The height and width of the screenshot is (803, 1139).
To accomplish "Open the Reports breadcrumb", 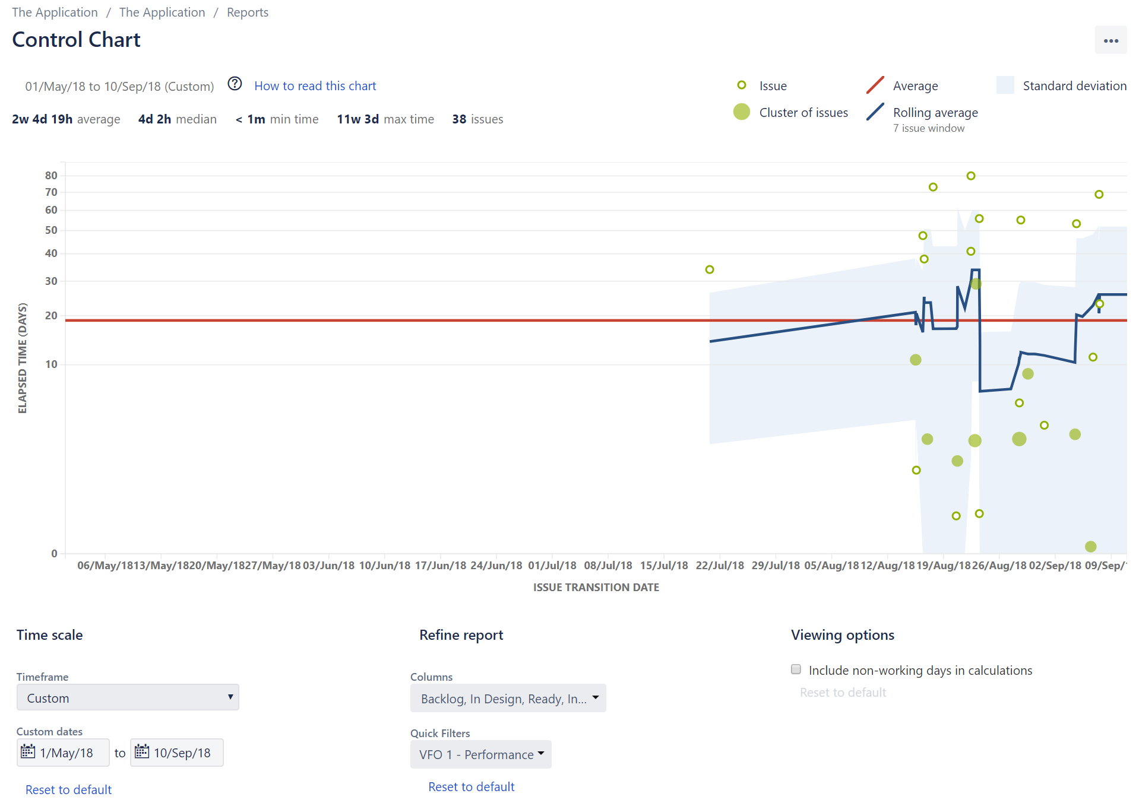I will click(248, 12).
